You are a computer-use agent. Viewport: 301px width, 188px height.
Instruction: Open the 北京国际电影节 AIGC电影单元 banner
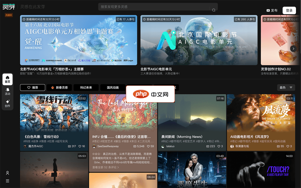(199, 40)
